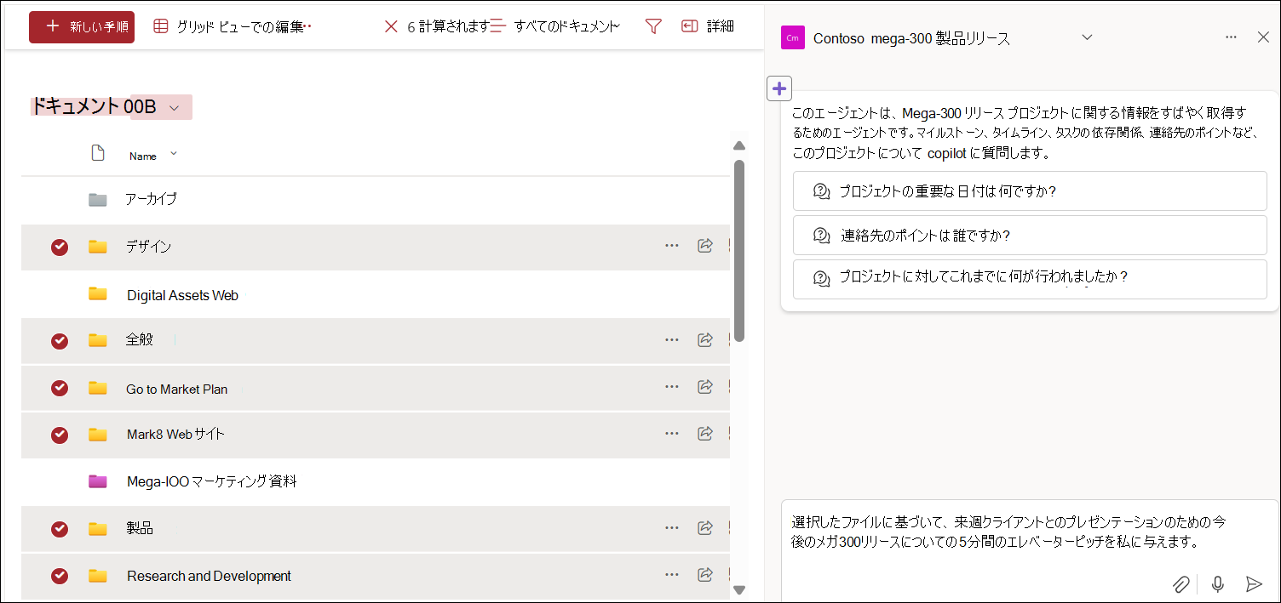1281x603 pixels.
Task: Close the Contoso agent panel
Action: pos(1263,37)
